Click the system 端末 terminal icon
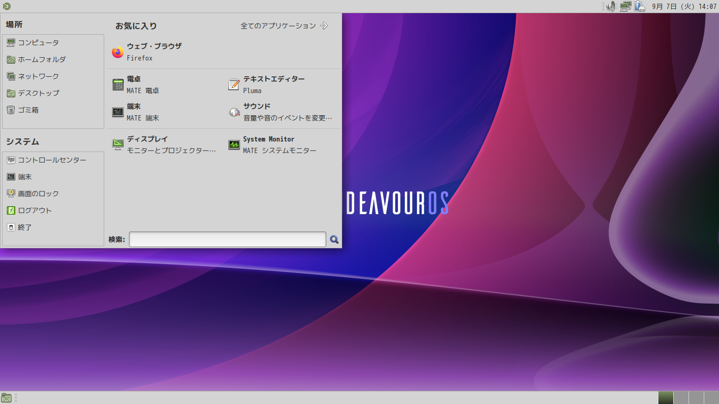This screenshot has width=719, height=404. point(11,177)
